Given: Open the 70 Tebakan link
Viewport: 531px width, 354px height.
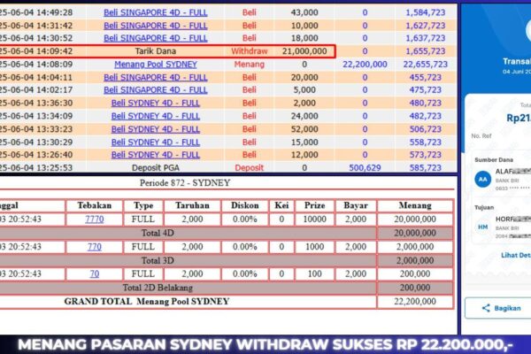Looking at the screenshot, I should pos(95,273).
